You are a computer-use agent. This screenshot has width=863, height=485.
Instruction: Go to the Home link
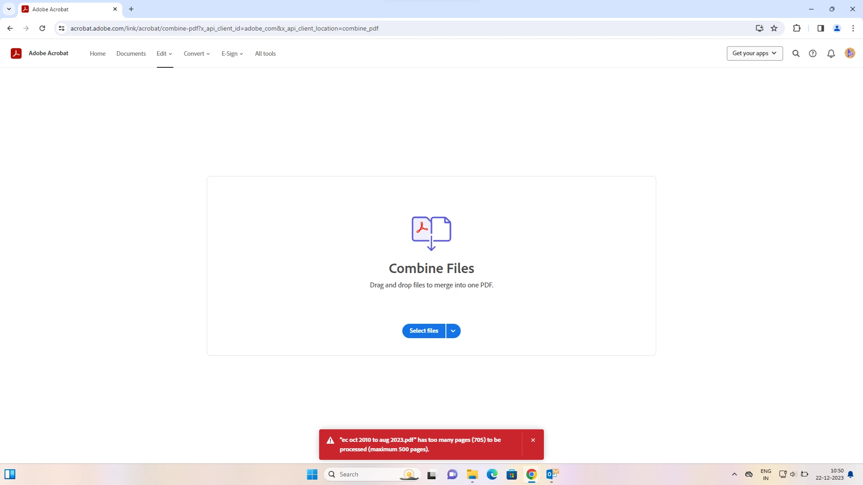98,53
